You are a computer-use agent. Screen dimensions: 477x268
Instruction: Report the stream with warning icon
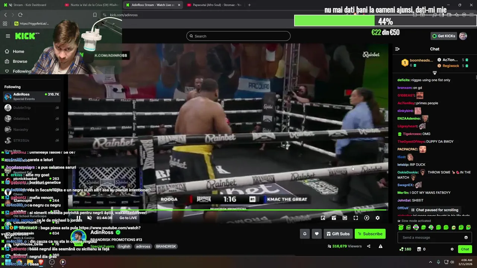coord(380,246)
